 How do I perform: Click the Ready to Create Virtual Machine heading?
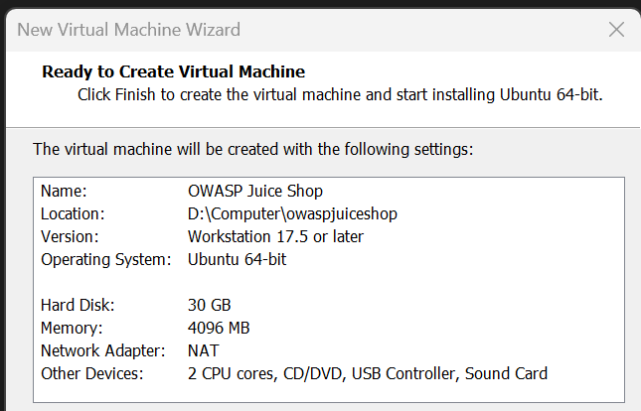click(x=173, y=71)
